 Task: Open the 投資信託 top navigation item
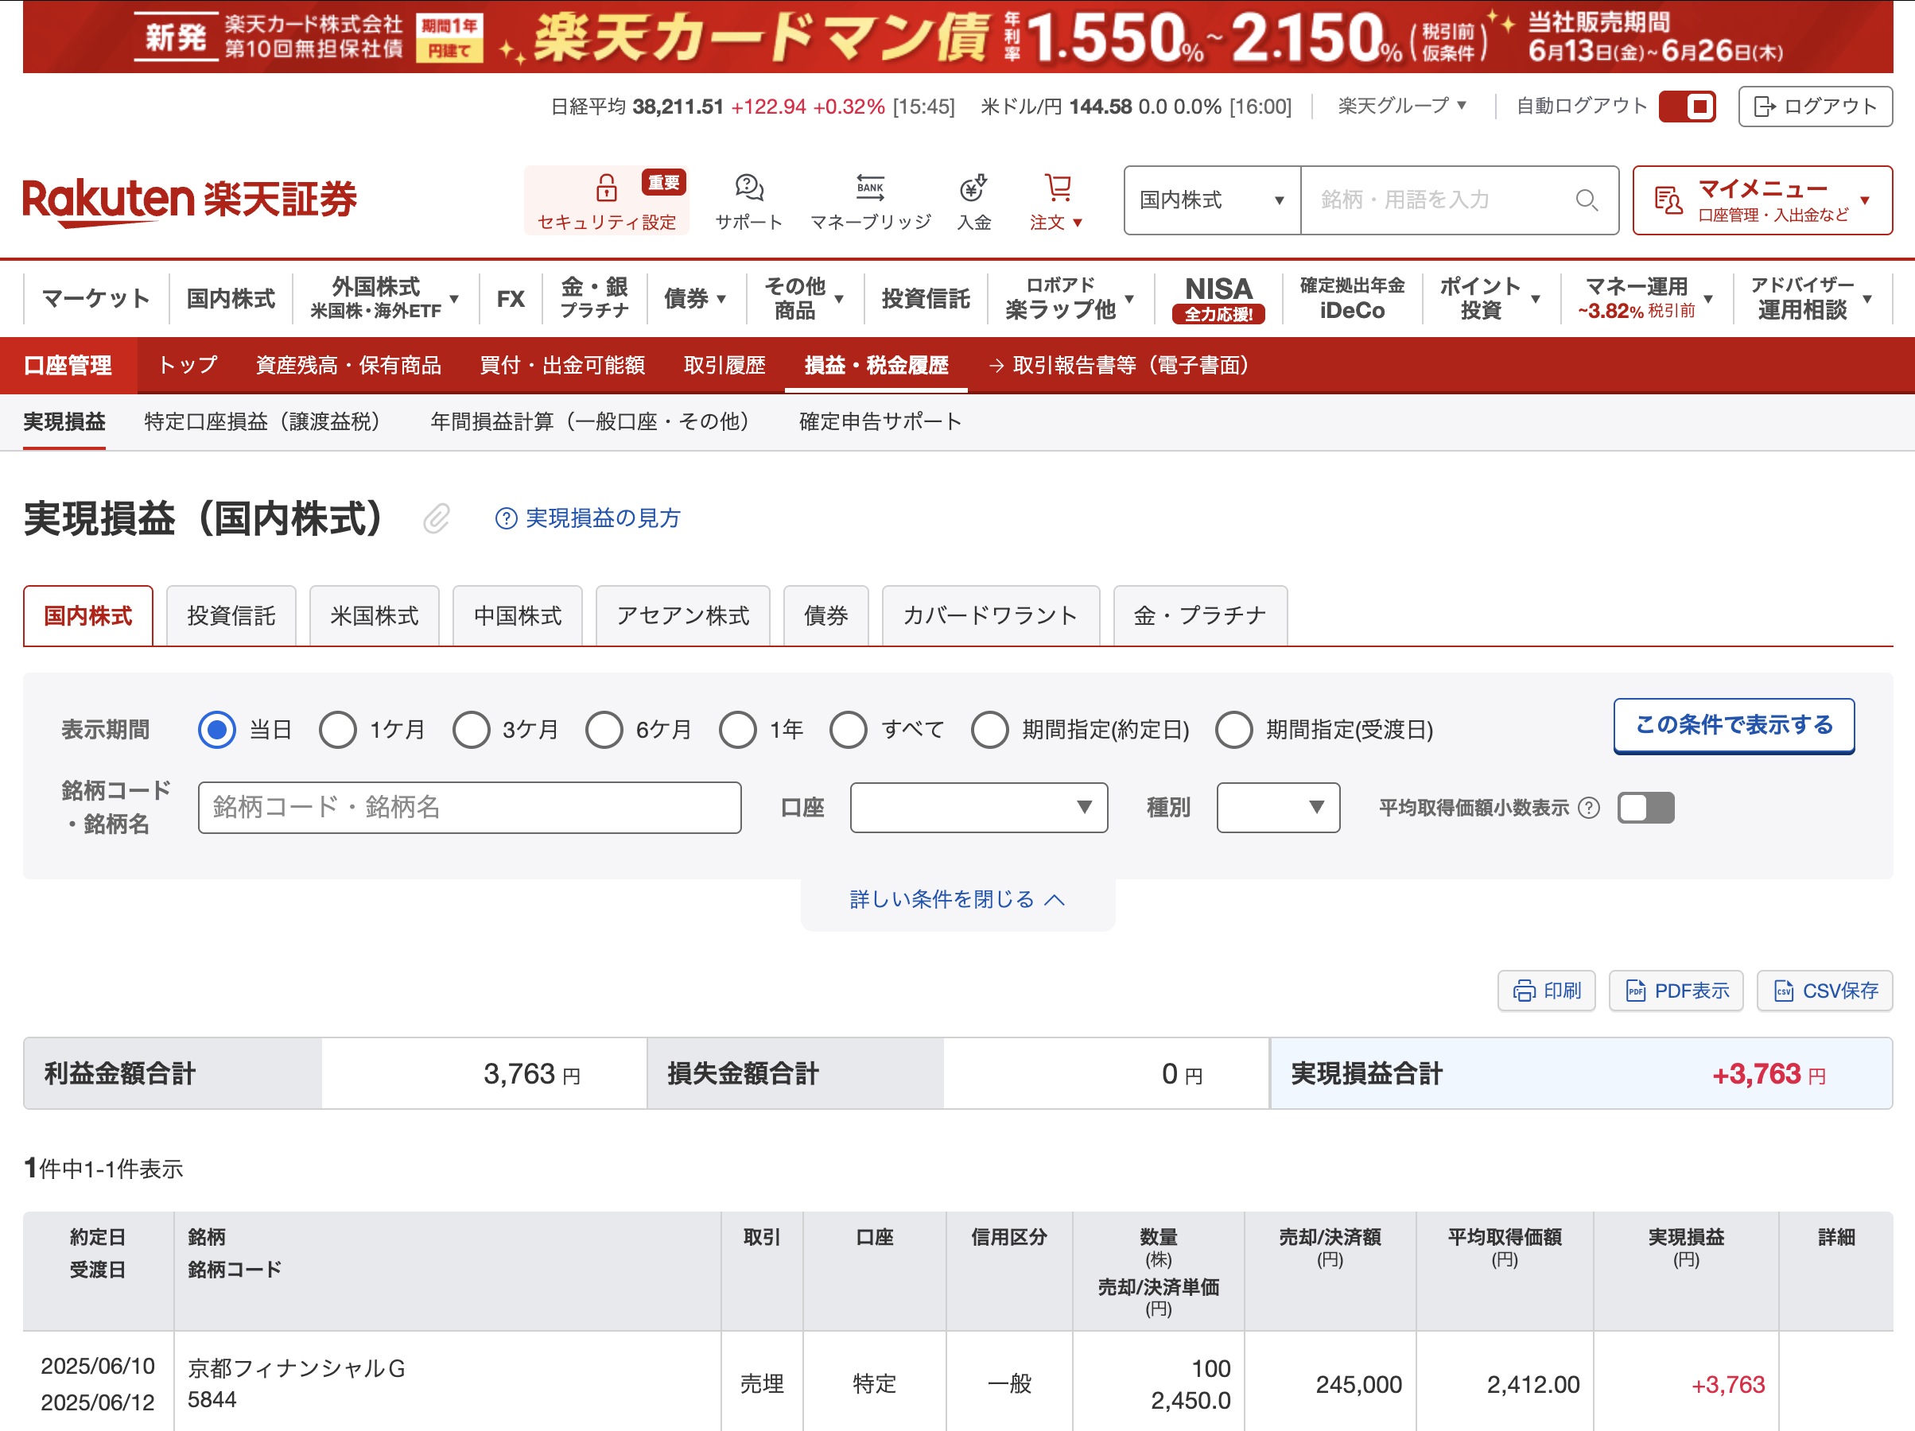(x=926, y=298)
